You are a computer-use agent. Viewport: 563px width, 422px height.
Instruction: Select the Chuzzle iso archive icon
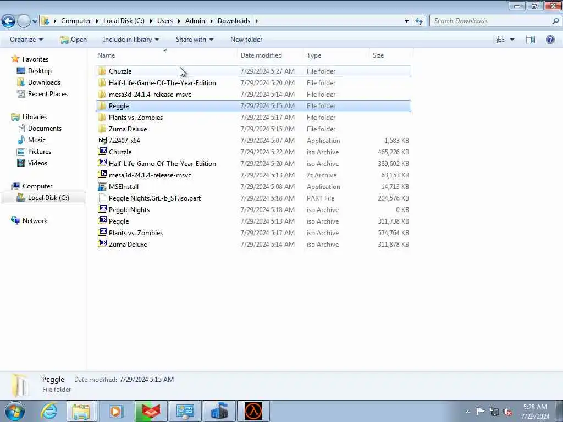[x=102, y=152]
